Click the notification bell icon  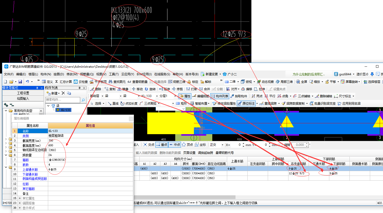click(x=372, y=74)
